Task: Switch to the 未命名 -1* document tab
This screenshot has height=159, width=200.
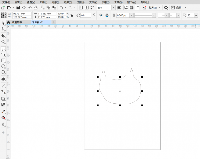Action: [38, 22]
